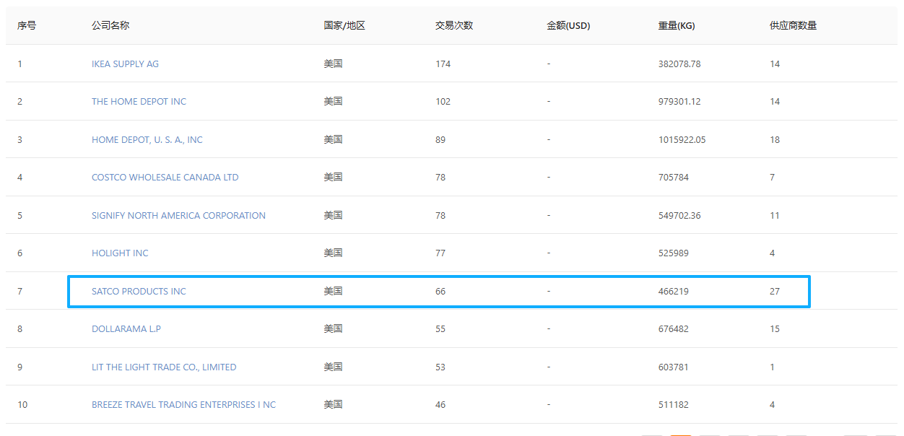Viewport: 904px width, 436px height.
Task: Select transaction count 55 for DOLLARAMA
Action: (x=440, y=329)
